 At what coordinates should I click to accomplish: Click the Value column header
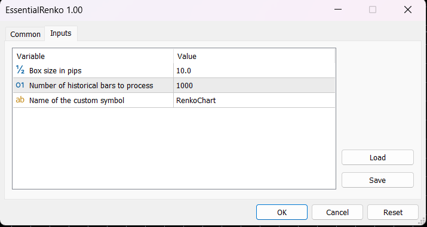pyautogui.click(x=254, y=56)
